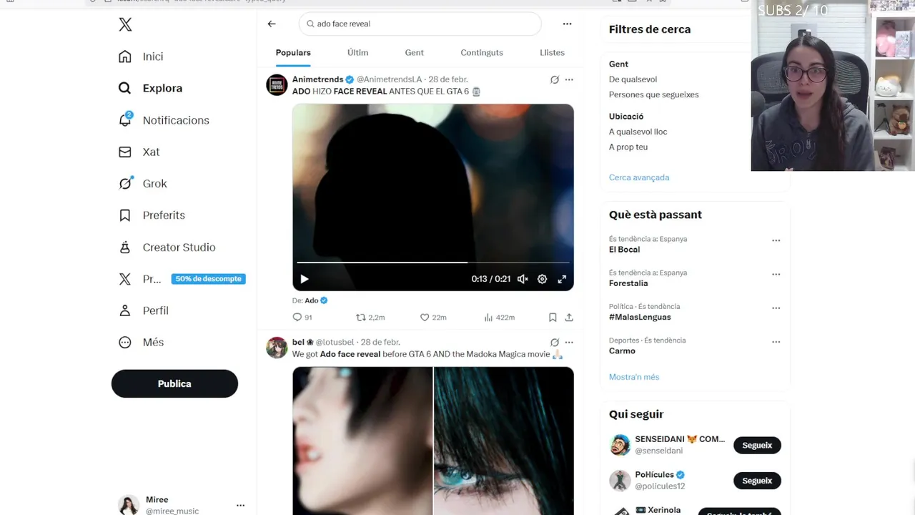Open more menu on Animetrends post
This screenshot has height=515, width=915.
click(x=569, y=79)
